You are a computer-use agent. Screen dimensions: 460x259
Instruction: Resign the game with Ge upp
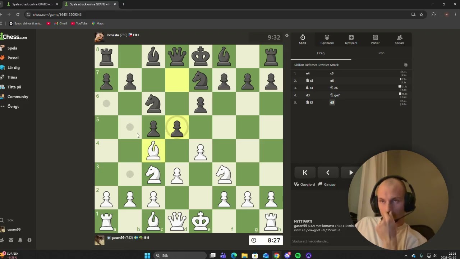[x=327, y=185]
